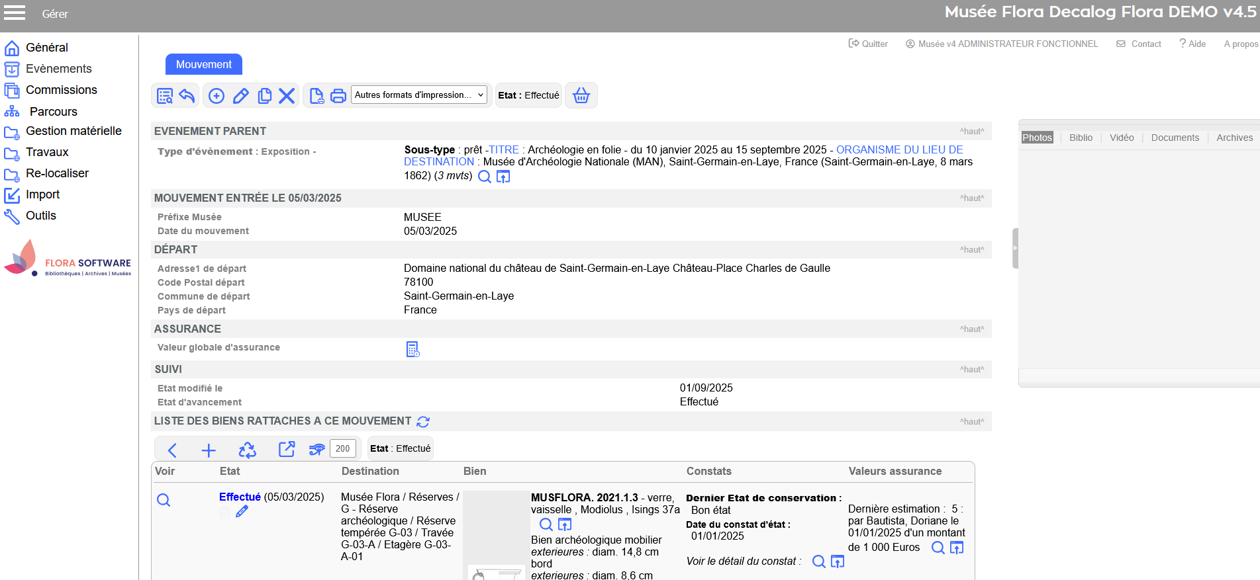Viewport: 1260px width, 580px height.
Task: Delete the movement with the X icon
Action: [x=287, y=96]
